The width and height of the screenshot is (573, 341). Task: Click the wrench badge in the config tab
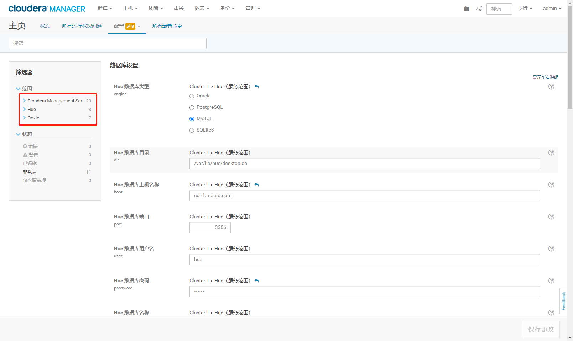(x=130, y=26)
